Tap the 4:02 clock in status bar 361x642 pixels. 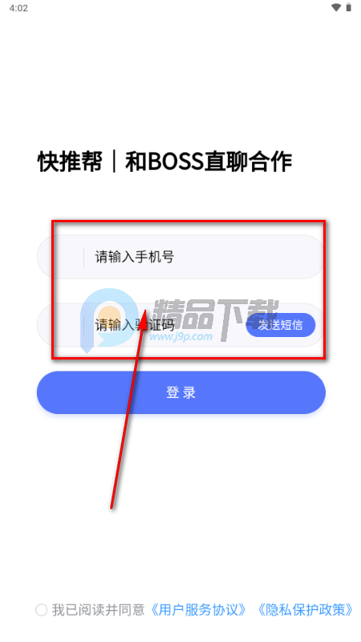[18, 8]
